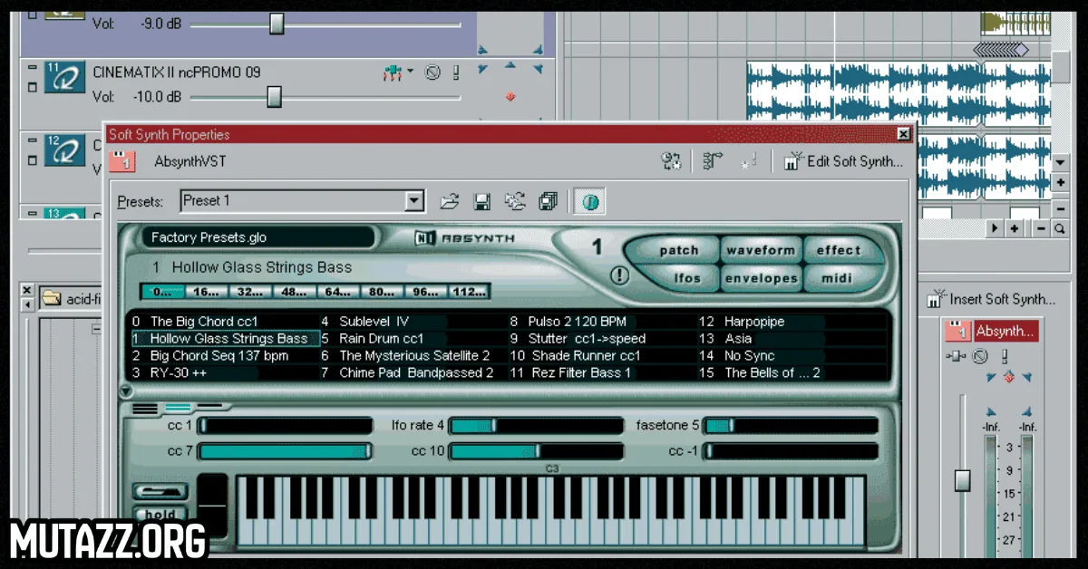Select preset bank 16 button
This screenshot has height=569, width=1088.
pos(206,292)
